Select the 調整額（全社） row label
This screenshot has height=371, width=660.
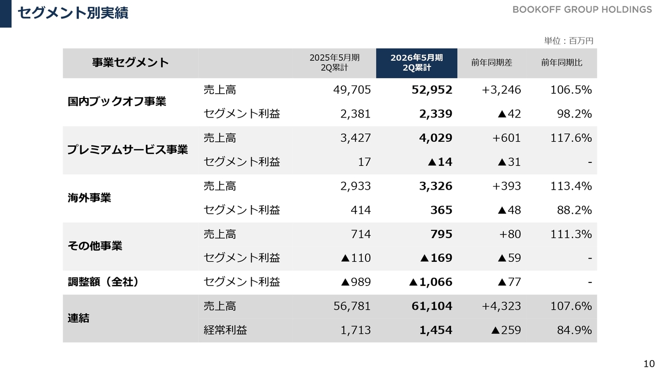[104, 282]
